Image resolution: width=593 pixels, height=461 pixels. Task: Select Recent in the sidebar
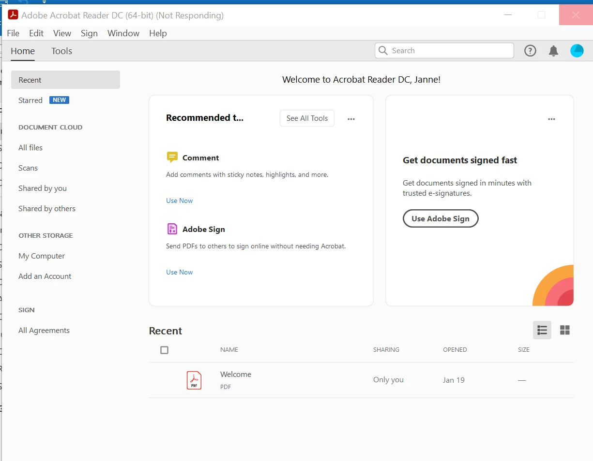tap(65, 80)
